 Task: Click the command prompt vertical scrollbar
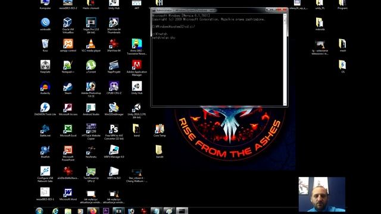click(x=285, y=59)
